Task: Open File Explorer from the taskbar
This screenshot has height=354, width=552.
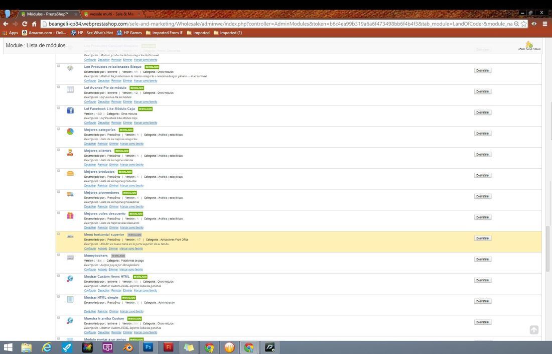Action: [x=27, y=347]
